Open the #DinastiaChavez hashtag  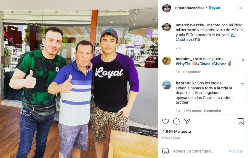pyautogui.click(x=212, y=64)
